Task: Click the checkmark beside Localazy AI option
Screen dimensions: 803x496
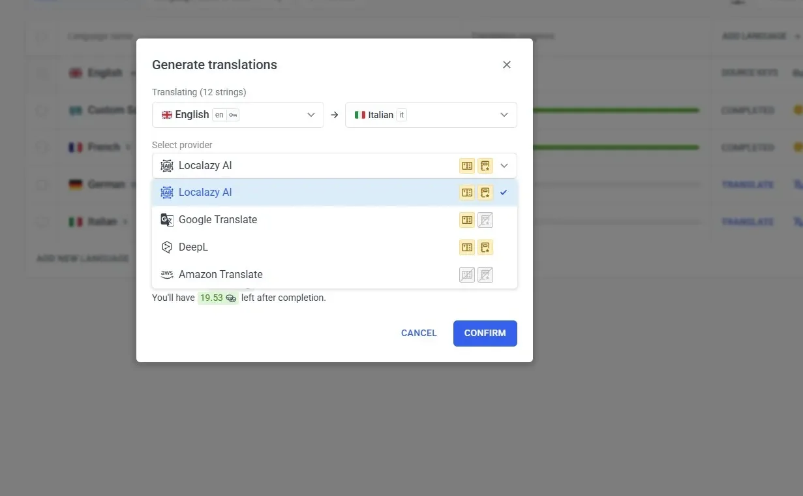Action: [504, 193]
